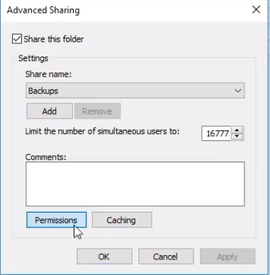Click the 'Share name:' label

tap(48, 74)
